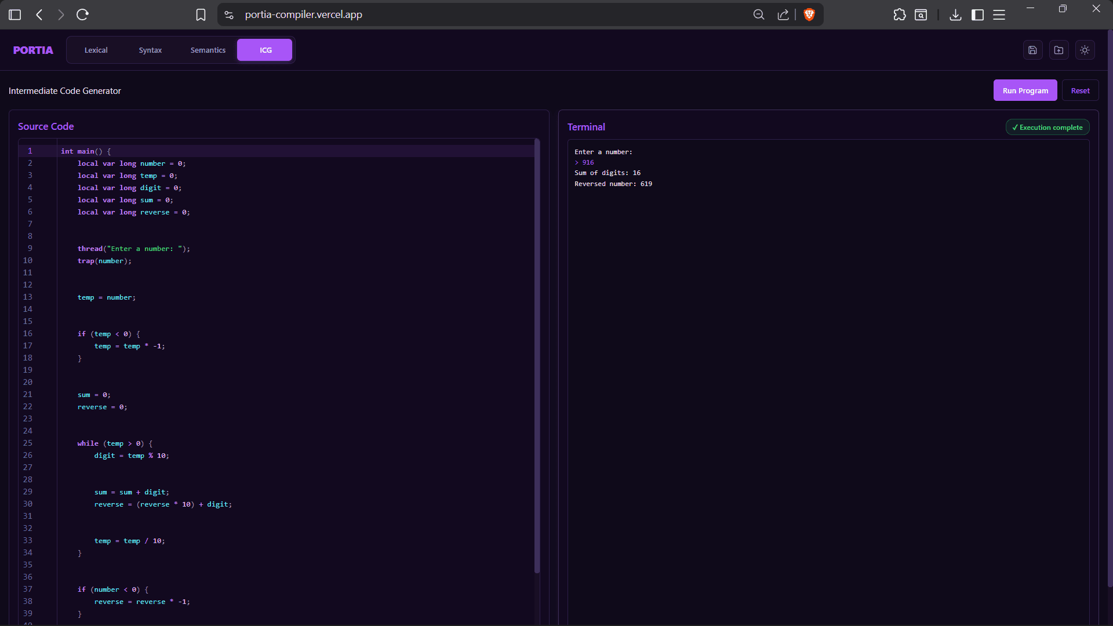Click the 'temp = number;' line
The height and width of the screenshot is (626, 1113).
coord(107,297)
